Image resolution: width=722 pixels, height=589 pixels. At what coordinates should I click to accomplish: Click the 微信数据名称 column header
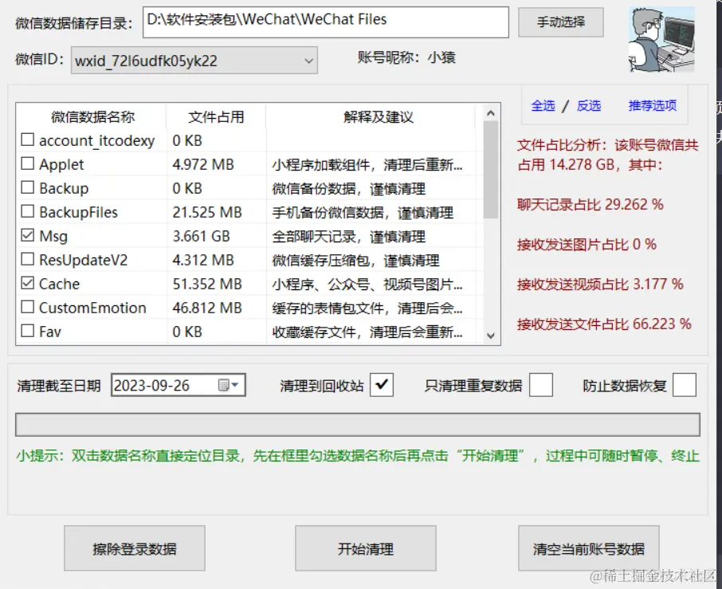pyautogui.click(x=92, y=117)
